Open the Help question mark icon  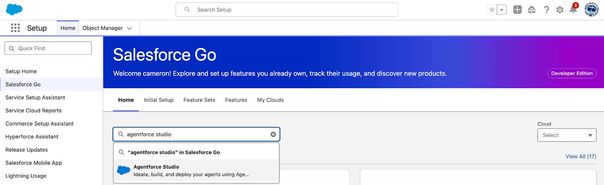tap(546, 10)
